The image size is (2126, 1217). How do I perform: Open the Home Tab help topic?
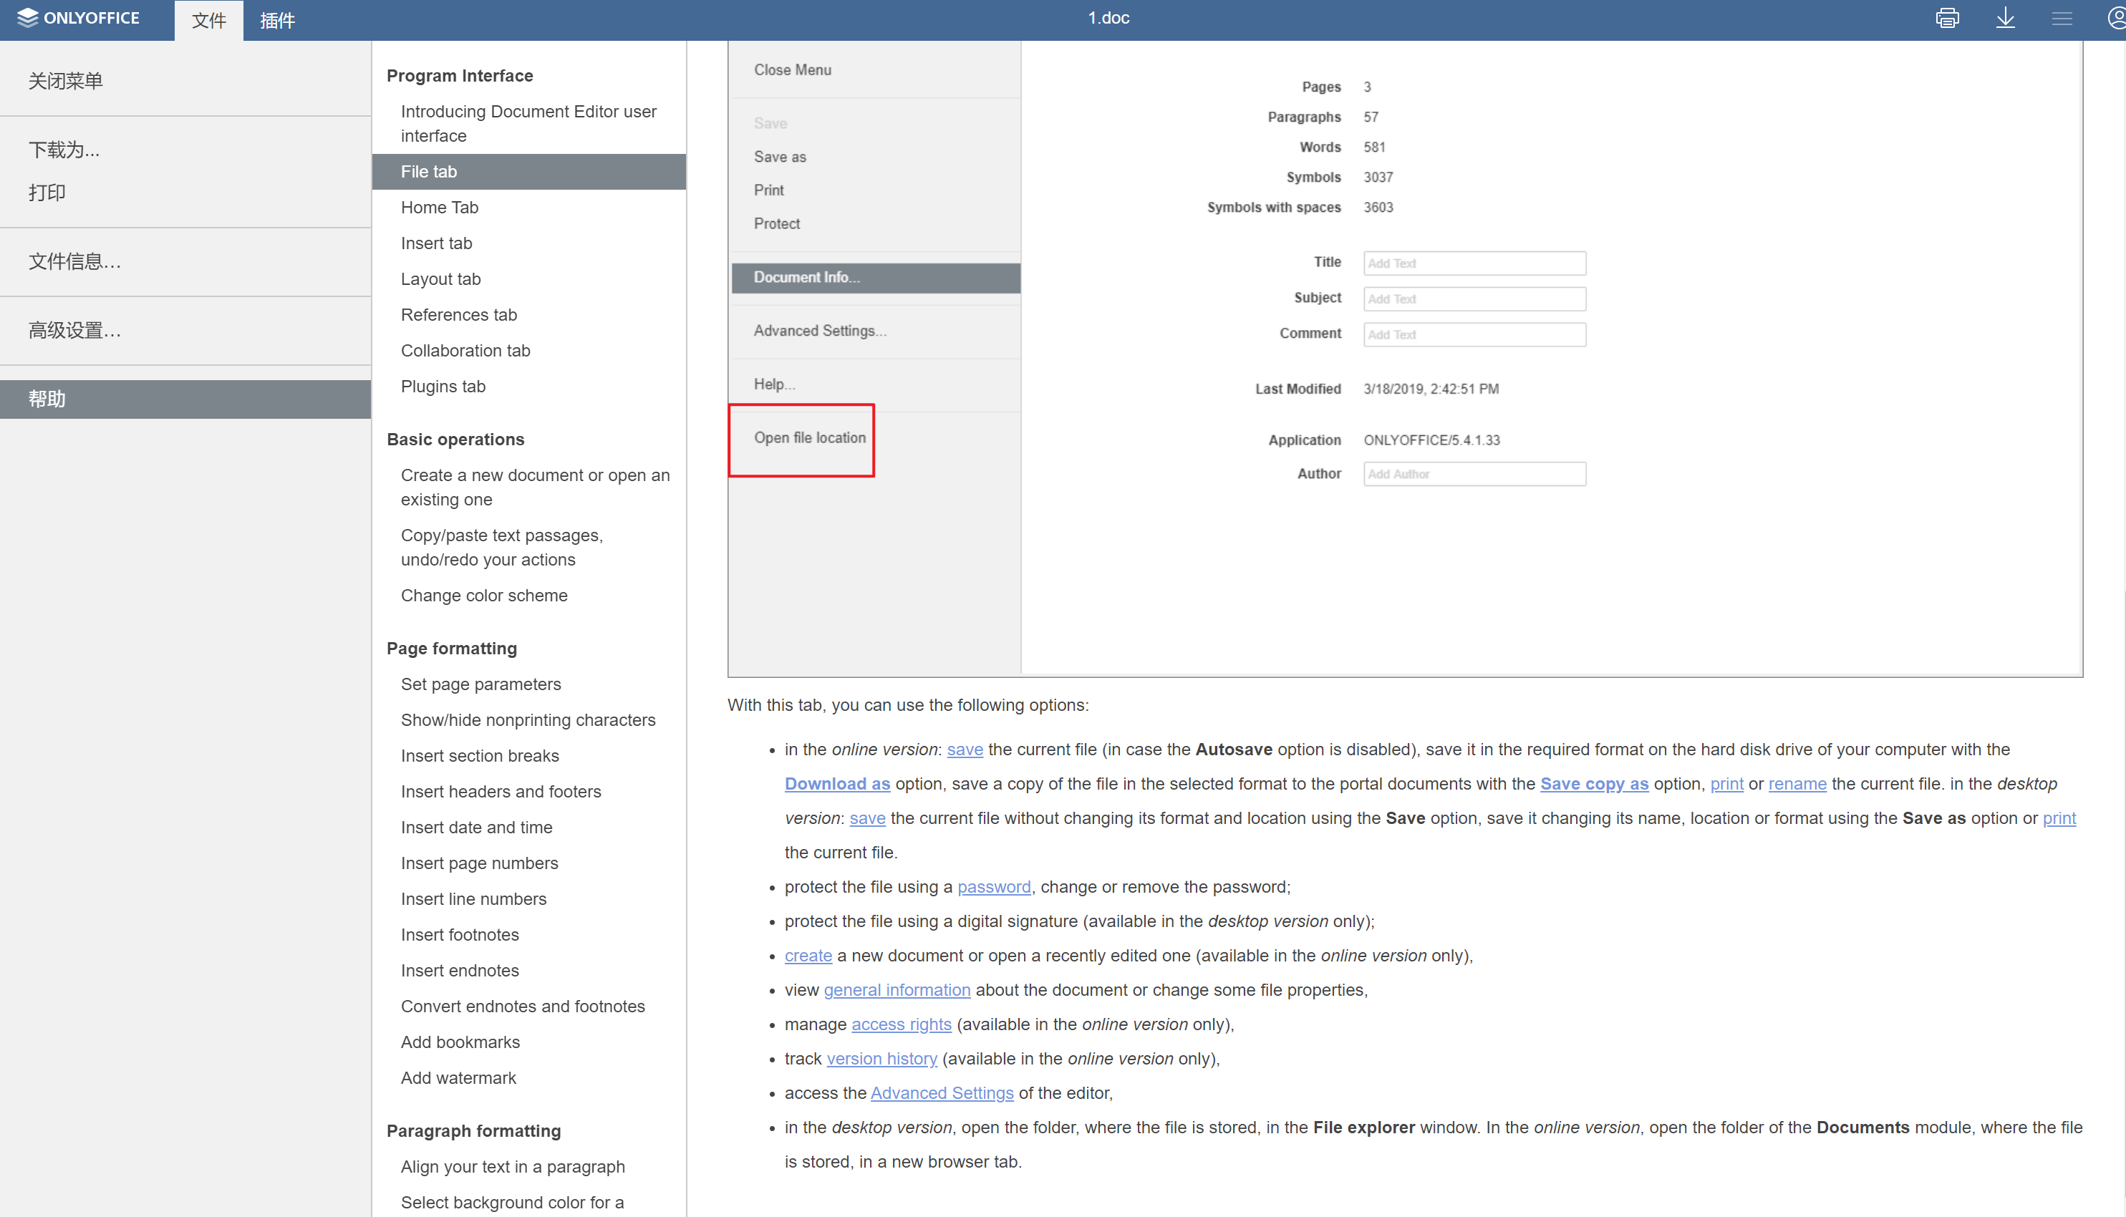[439, 208]
